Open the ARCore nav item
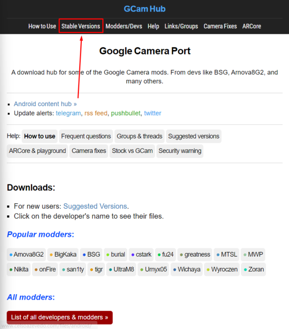This screenshot has height=329, width=289. pos(252,26)
